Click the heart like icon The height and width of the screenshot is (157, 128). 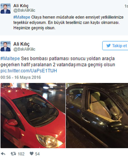click(32, 153)
